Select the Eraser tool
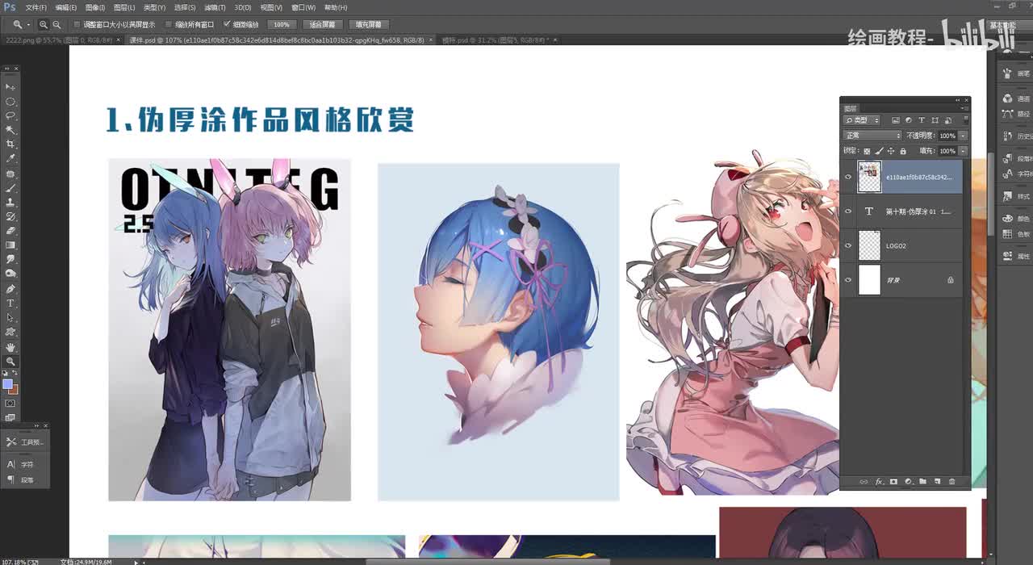The width and height of the screenshot is (1033, 565). [x=10, y=231]
